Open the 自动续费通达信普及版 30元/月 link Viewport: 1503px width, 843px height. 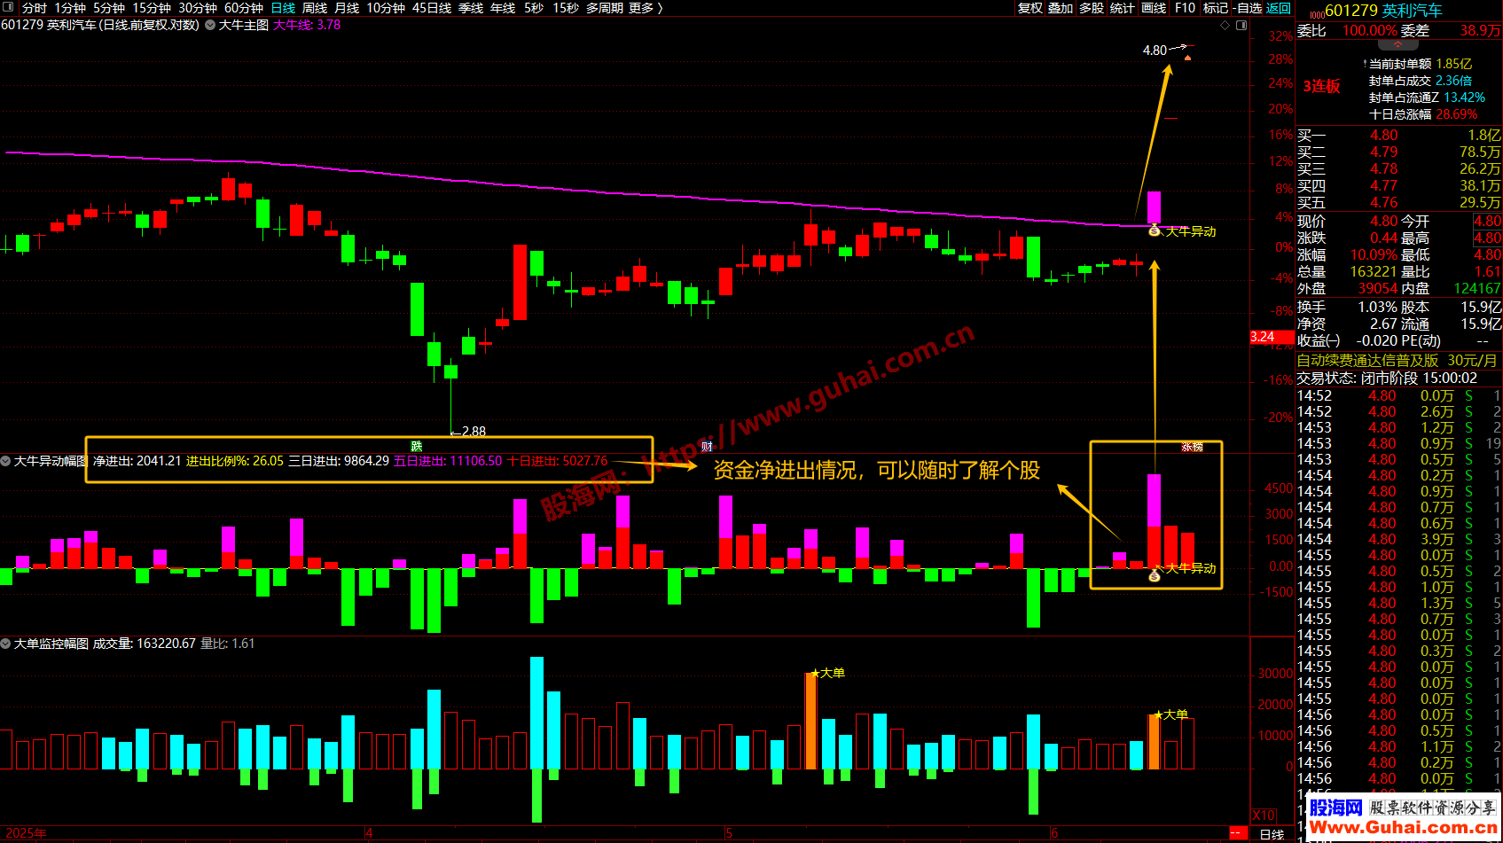coord(1397,361)
